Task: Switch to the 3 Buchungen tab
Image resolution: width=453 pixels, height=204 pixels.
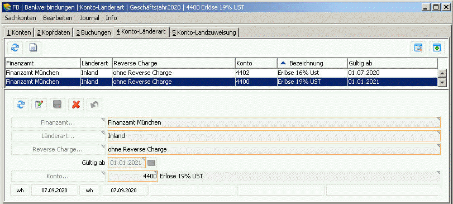Action: [x=93, y=32]
